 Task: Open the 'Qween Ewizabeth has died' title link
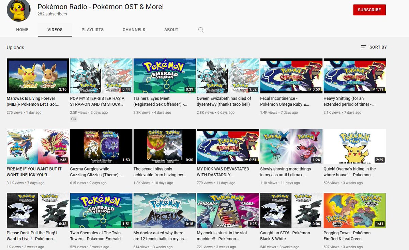tap(224, 101)
